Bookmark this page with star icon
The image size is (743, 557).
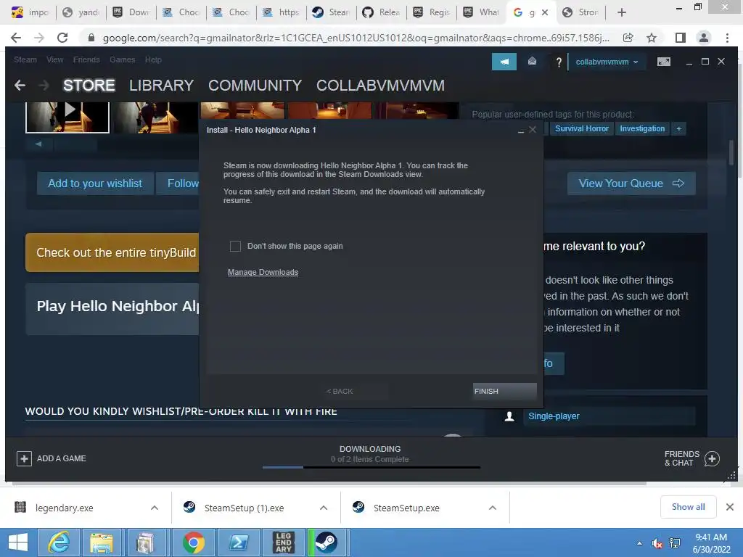coord(652,38)
